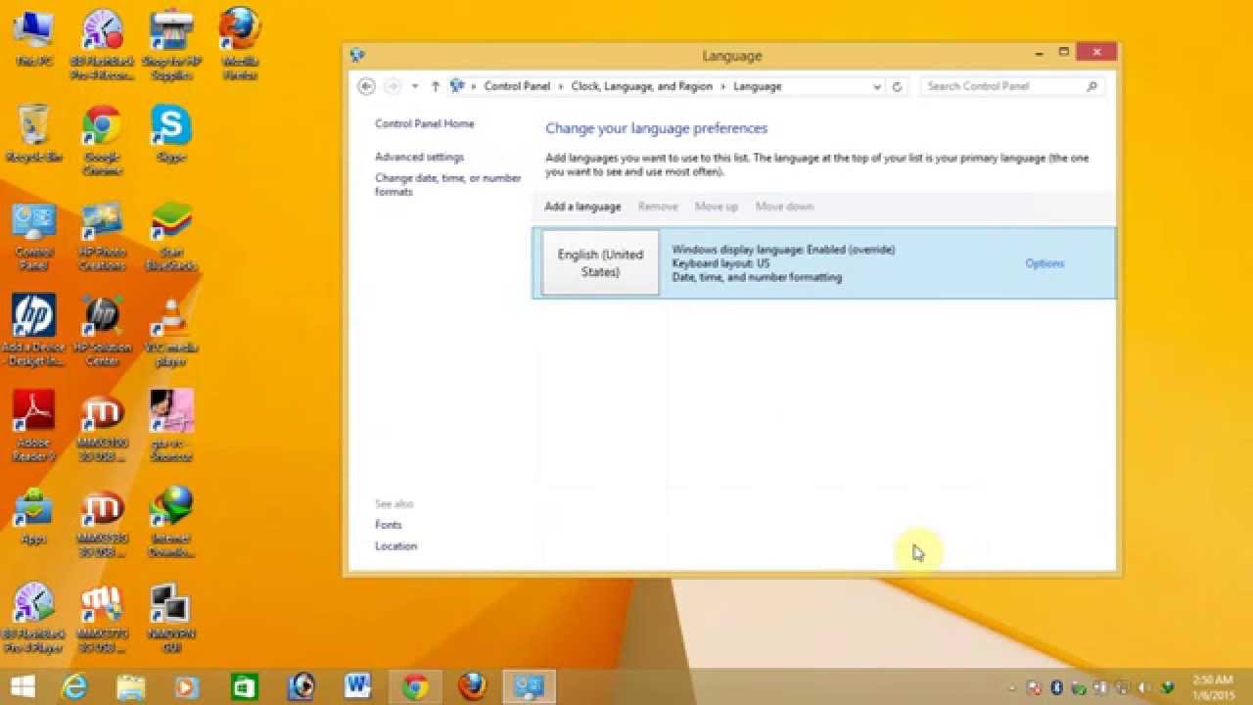This screenshot has height=705, width=1253.
Task: Switch to Firefox on the taskbar
Action: 472,686
